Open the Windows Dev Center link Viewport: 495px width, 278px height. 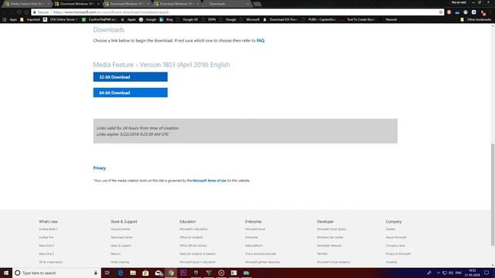click(x=330, y=237)
